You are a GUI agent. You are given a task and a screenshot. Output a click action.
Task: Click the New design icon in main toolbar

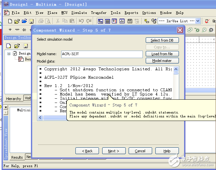[x=10, y=21]
